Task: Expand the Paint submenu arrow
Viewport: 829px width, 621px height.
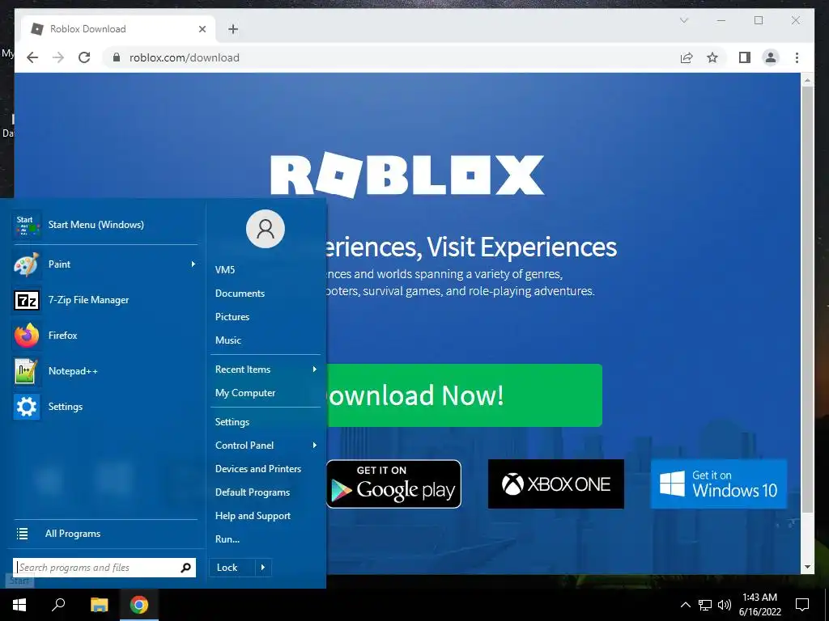Action: [x=193, y=264]
